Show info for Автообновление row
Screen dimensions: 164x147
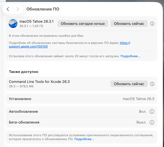pyautogui.click(x=152, y=112)
